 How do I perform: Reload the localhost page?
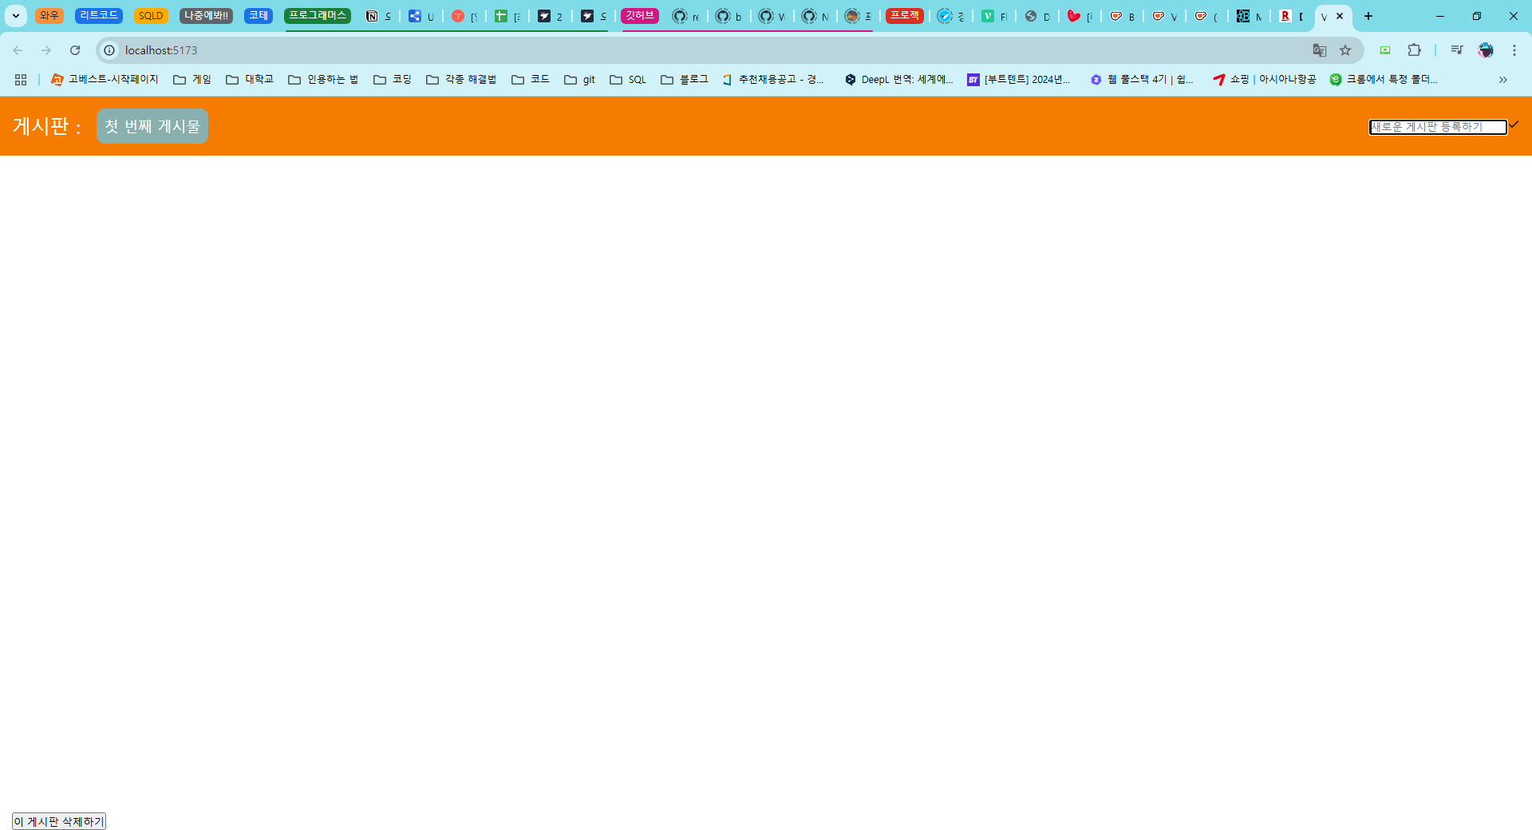pos(75,50)
